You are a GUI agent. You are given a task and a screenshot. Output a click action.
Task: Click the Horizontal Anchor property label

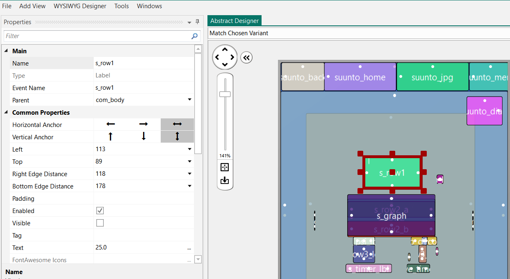[37, 125]
